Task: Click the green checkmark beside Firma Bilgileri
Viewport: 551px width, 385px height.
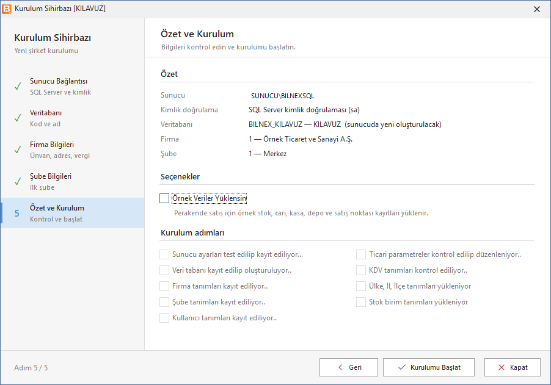Action: click(x=18, y=150)
